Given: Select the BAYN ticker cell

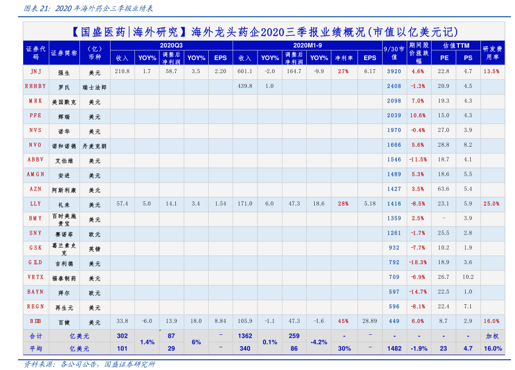Looking at the screenshot, I should coord(36,292).
